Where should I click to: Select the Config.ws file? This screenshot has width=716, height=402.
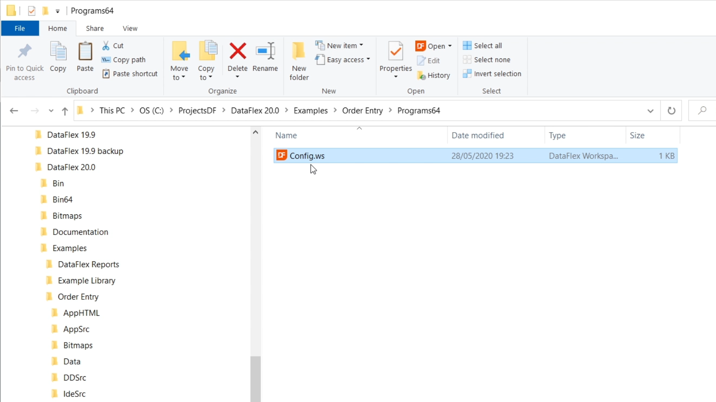pyautogui.click(x=307, y=156)
